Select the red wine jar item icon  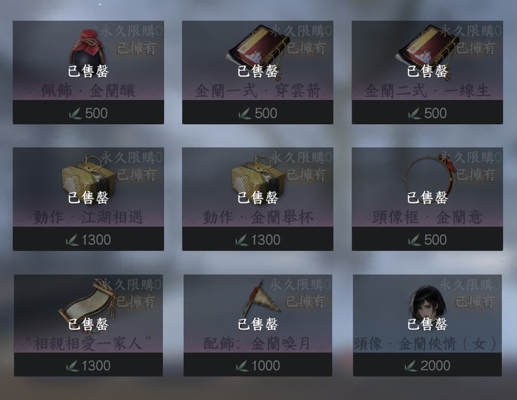(x=88, y=50)
